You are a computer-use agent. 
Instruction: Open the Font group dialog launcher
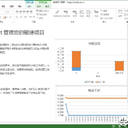click(13, 22)
